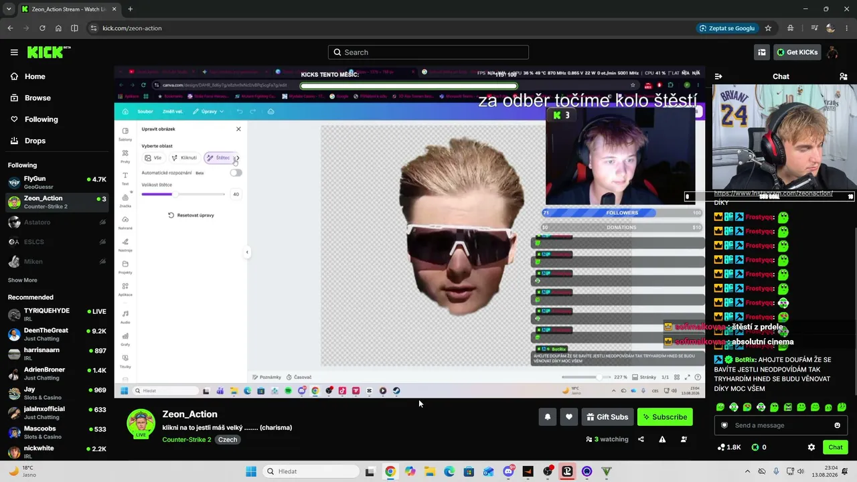
Task: Click the Send a message chat input
Action: [x=780, y=425]
